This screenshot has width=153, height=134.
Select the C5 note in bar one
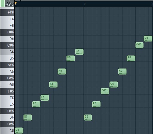coord(19,131)
